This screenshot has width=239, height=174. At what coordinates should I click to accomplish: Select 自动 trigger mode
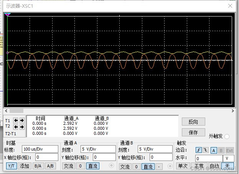214,166
